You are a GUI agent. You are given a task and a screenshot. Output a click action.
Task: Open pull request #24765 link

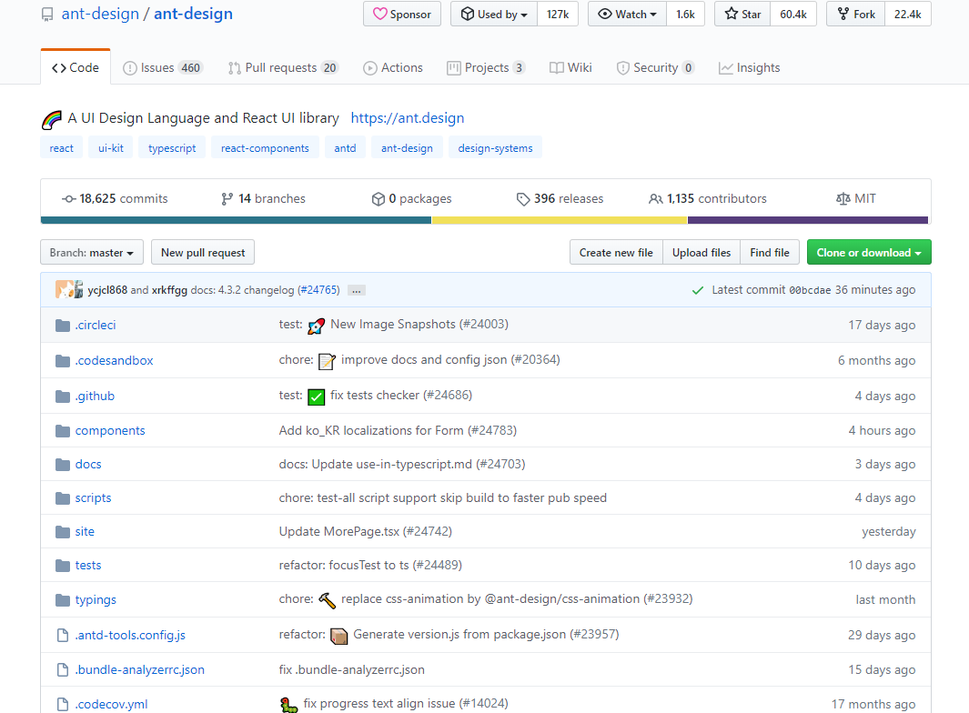coord(318,290)
